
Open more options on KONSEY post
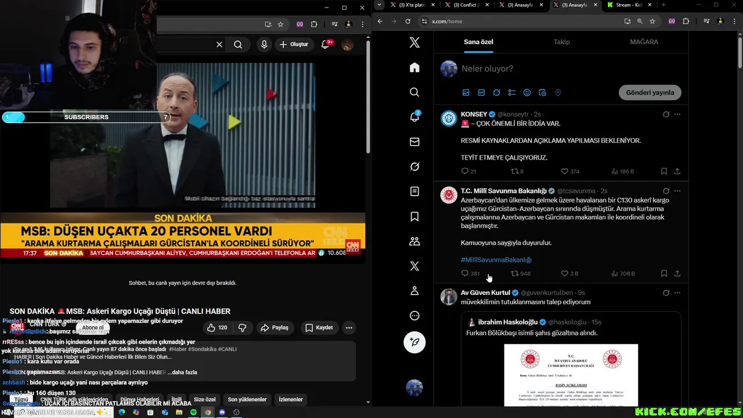coord(677,114)
